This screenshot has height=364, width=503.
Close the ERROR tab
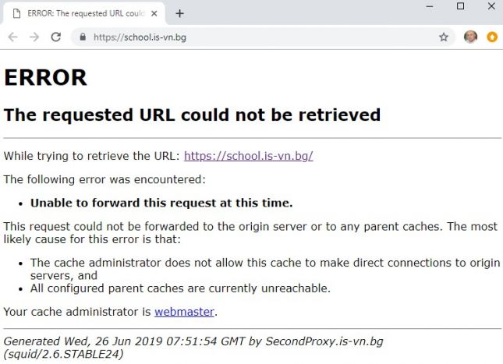pyautogui.click(x=154, y=13)
